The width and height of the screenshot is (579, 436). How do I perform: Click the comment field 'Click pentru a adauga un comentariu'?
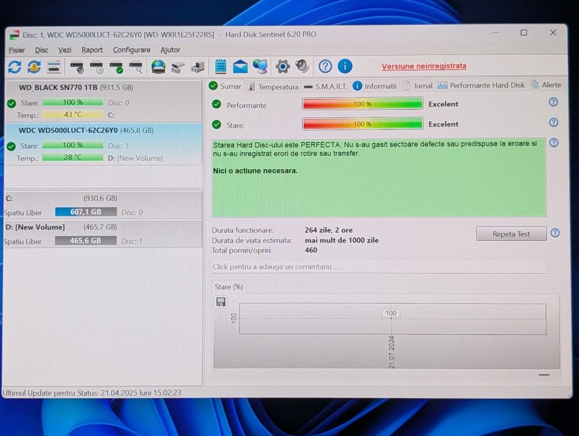click(379, 267)
